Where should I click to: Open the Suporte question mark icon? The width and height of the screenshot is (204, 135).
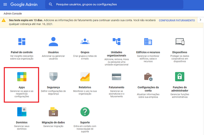coord(85,112)
